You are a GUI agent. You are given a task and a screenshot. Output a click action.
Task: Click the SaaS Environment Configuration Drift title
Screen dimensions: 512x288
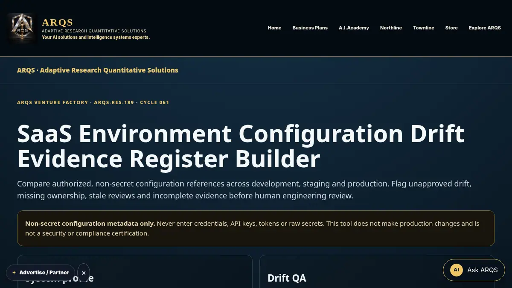[241, 146]
